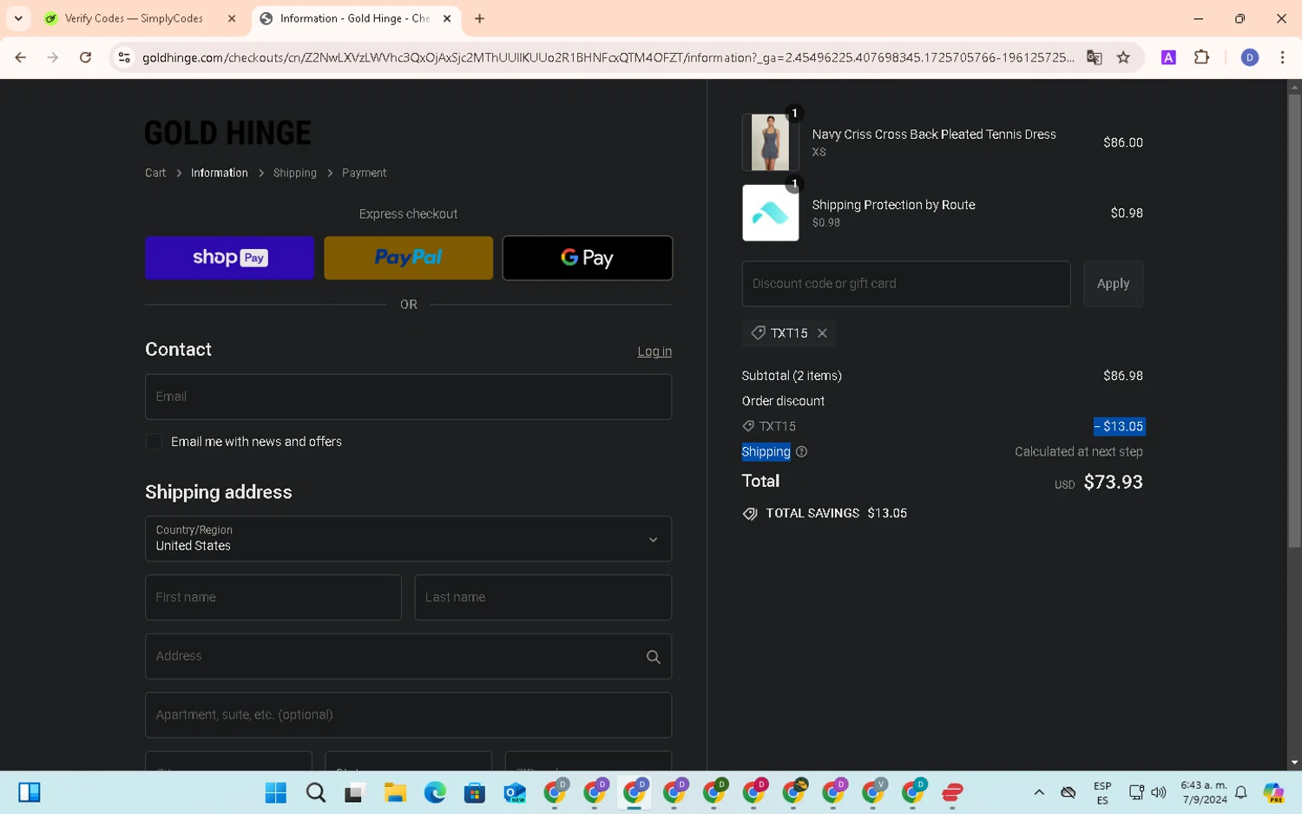Choose Google Pay express checkout
This screenshot has height=814, width=1302.
coord(588,258)
